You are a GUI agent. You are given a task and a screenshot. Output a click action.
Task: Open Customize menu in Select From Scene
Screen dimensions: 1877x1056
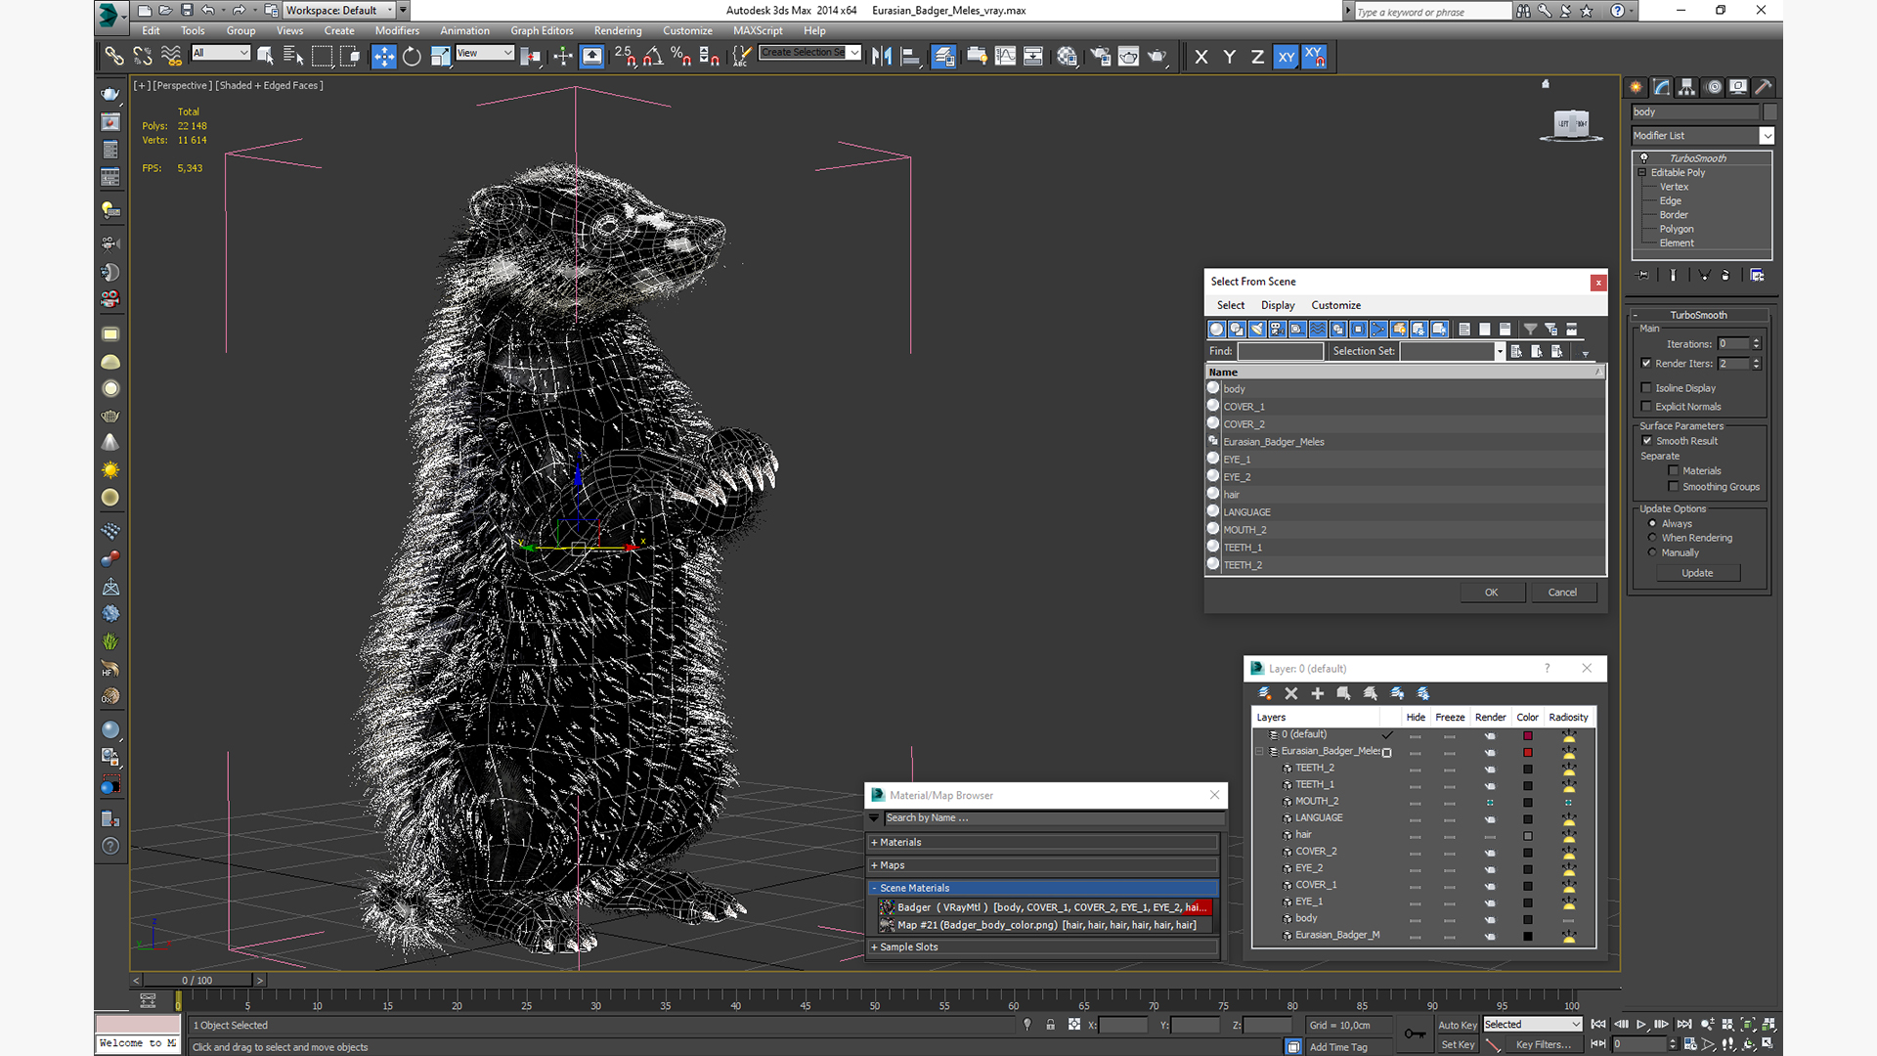click(x=1335, y=305)
